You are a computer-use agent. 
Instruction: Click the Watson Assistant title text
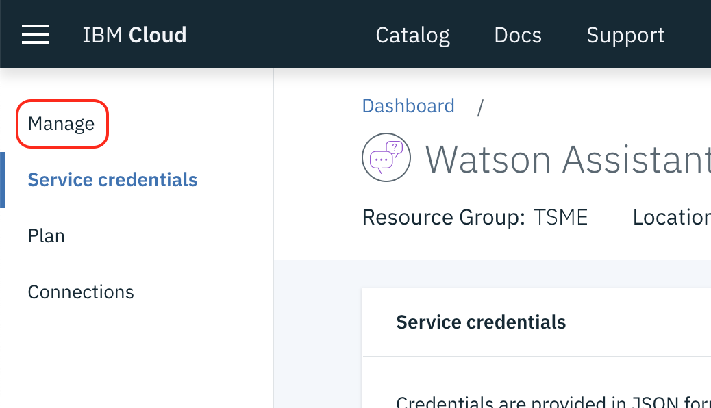[x=568, y=159]
